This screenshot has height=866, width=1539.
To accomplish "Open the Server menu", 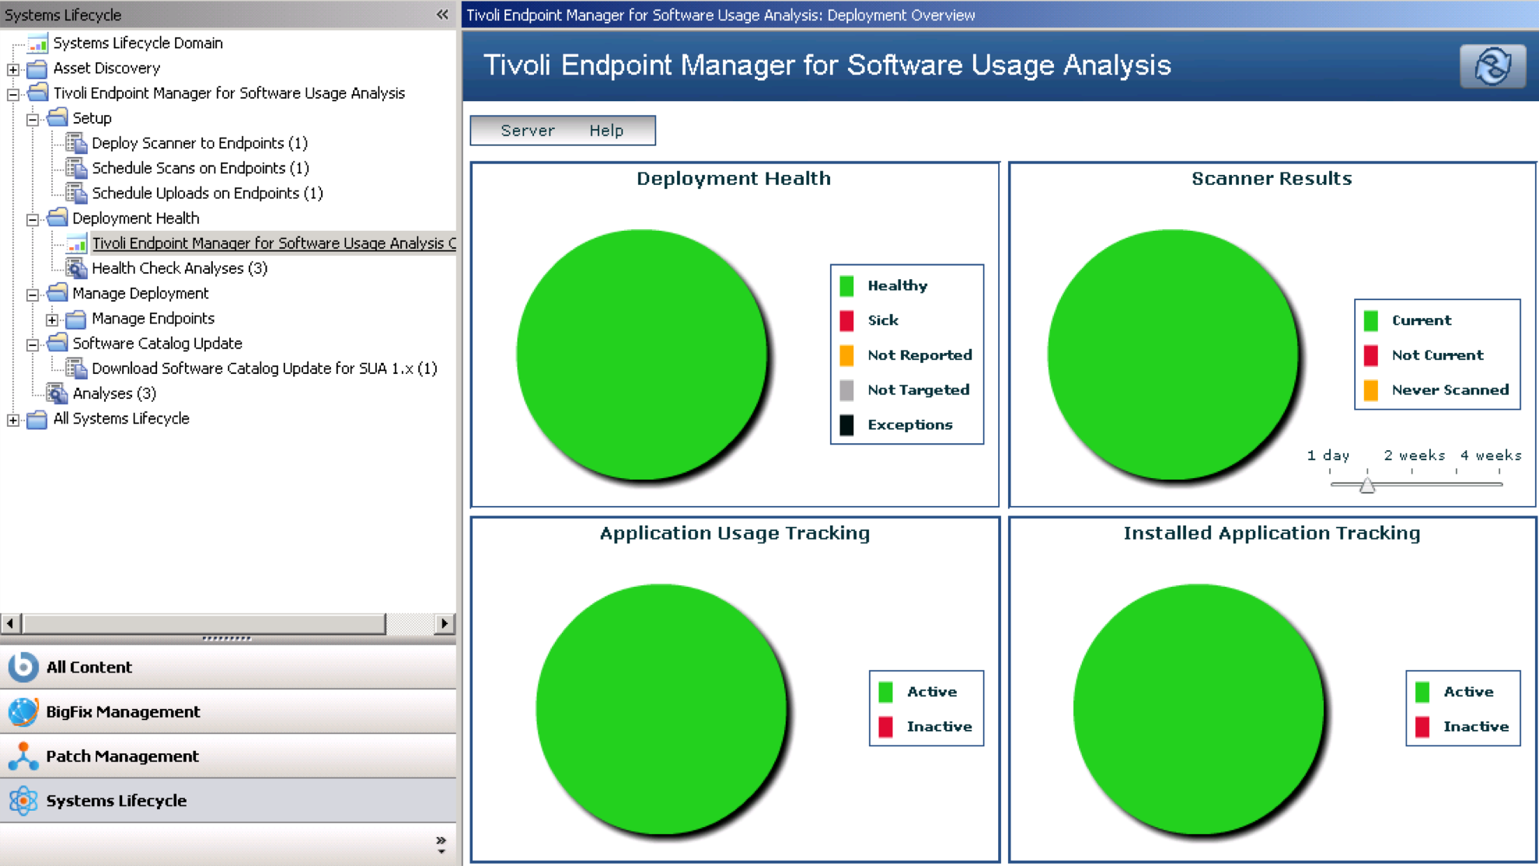I will tap(528, 131).
